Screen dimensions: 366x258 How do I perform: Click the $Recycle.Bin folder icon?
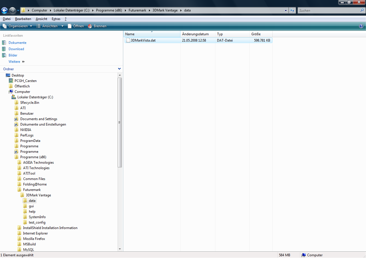17,103
